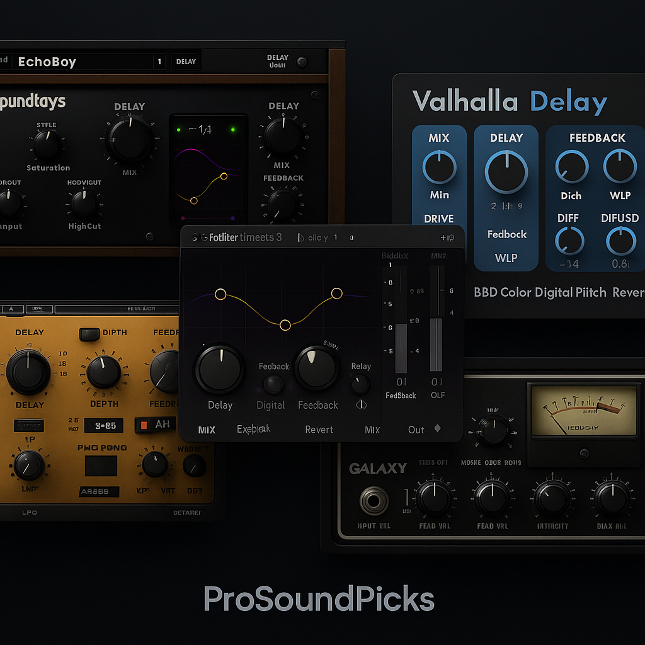Select the higher yellow node in EchoBoy's display
Image resolution: width=645 pixels, height=645 pixels.
[224, 176]
